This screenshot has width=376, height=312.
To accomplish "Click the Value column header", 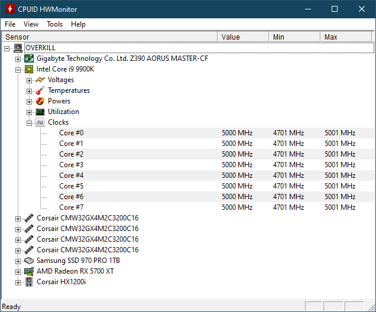I will pos(243,37).
